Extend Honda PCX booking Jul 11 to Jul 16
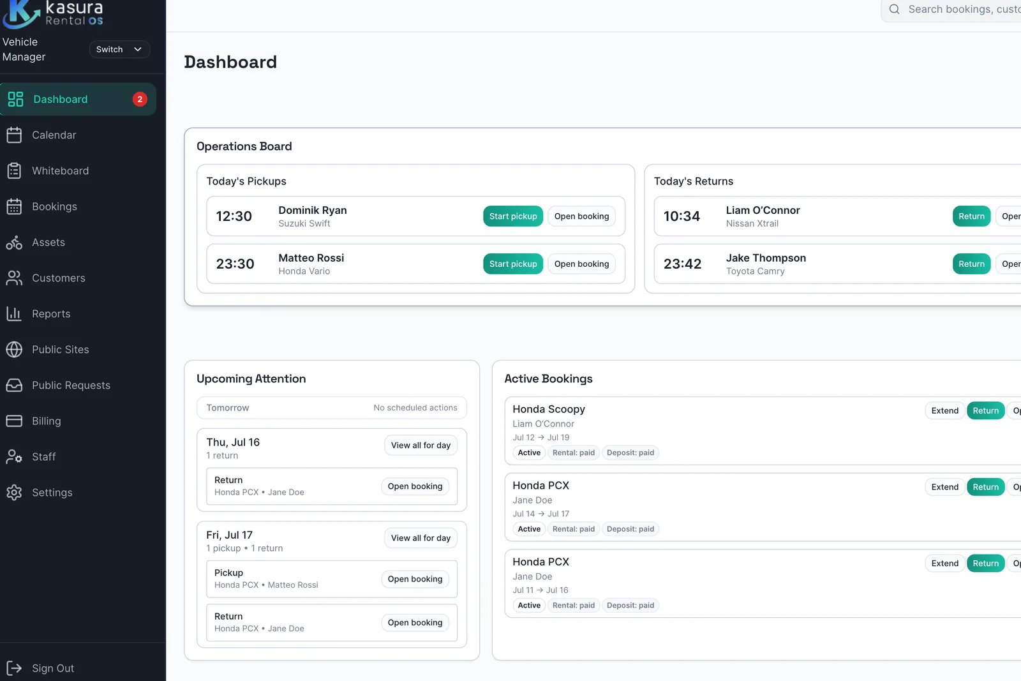This screenshot has height=681, width=1021. pyautogui.click(x=944, y=563)
